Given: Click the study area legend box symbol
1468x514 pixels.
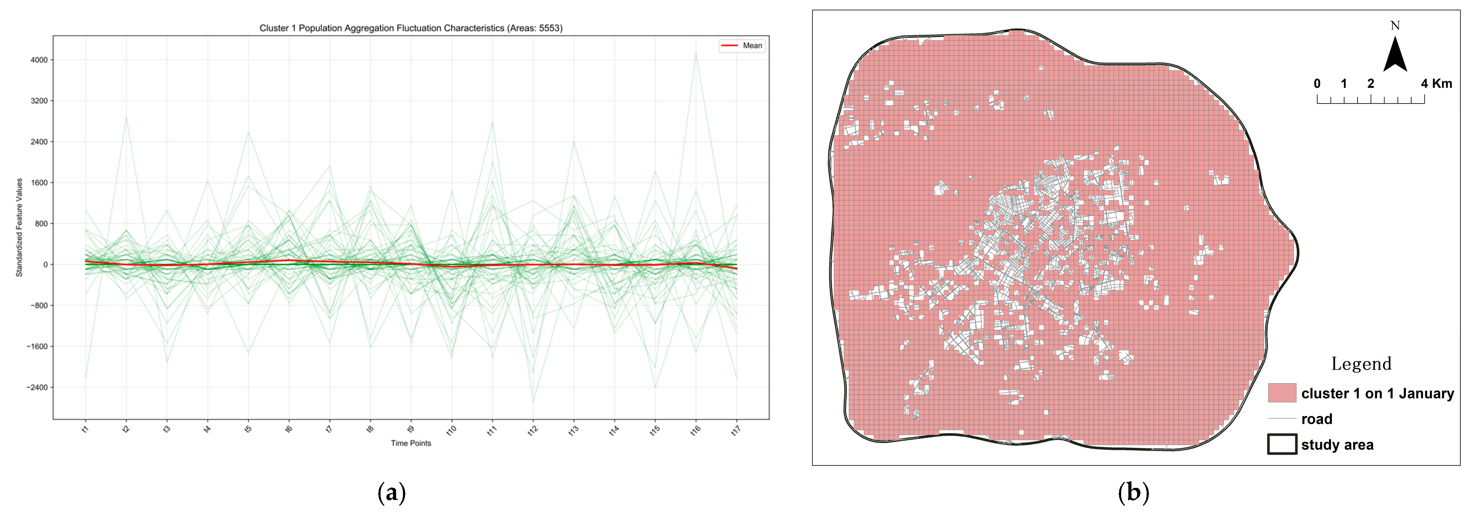Looking at the screenshot, I should (1281, 445).
